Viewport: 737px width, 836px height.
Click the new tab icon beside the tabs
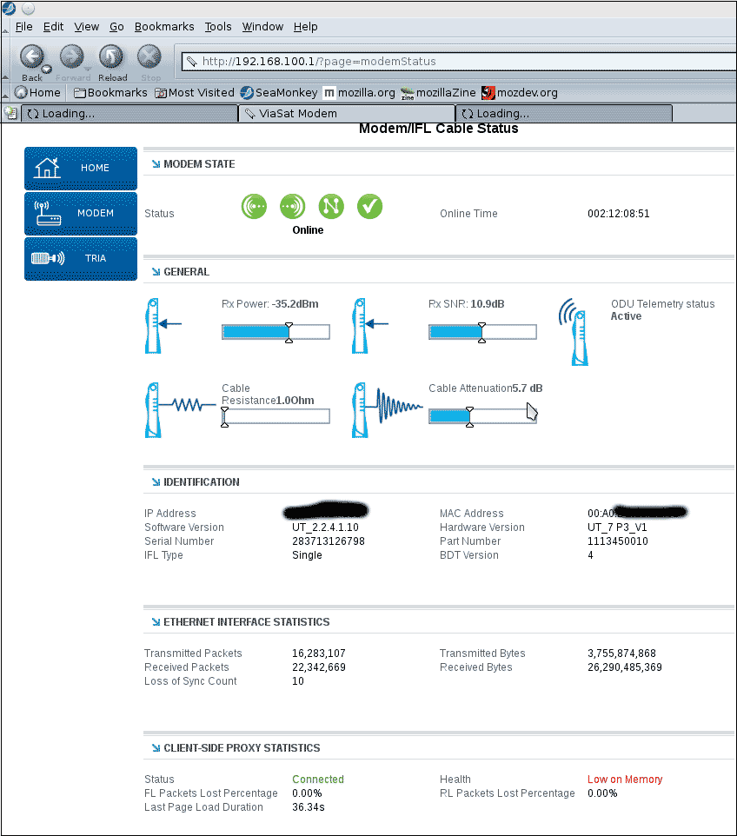(x=10, y=113)
